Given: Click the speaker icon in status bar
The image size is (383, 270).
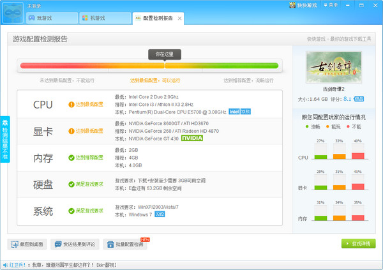Looking at the screenshot, I should [5, 265].
